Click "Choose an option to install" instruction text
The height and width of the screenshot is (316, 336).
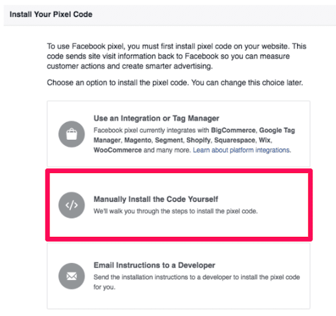coord(175,83)
